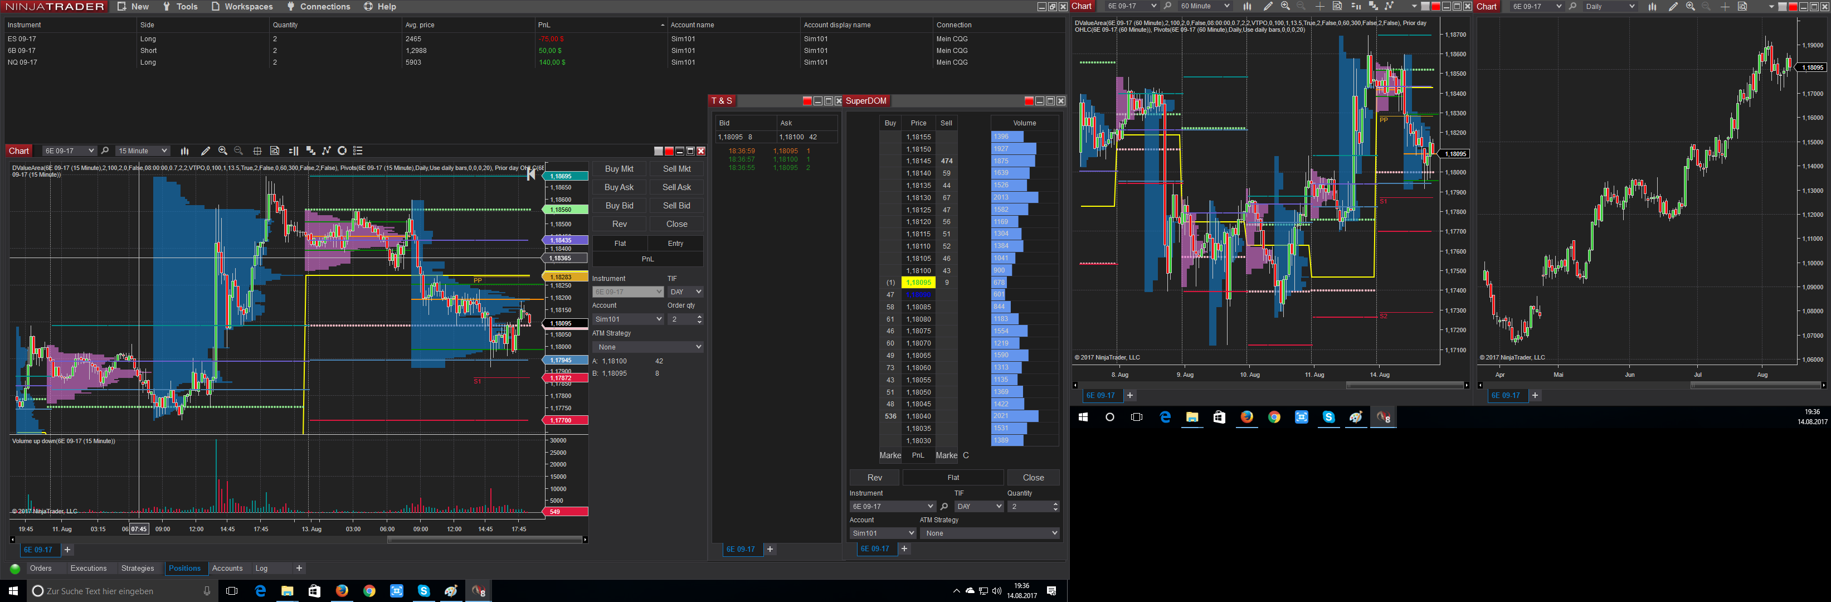1831x602 pixels.
Task: Click Sell Mkt in Chart Trader
Action: point(676,169)
